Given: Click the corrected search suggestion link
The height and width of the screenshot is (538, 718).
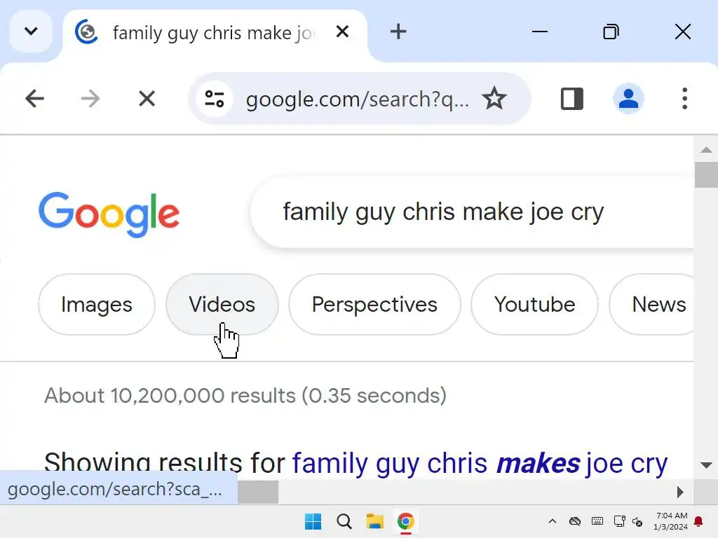Looking at the screenshot, I should point(480,464).
